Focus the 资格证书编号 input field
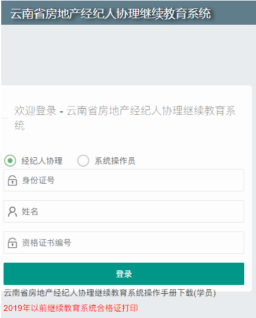 click(x=124, y=243)
